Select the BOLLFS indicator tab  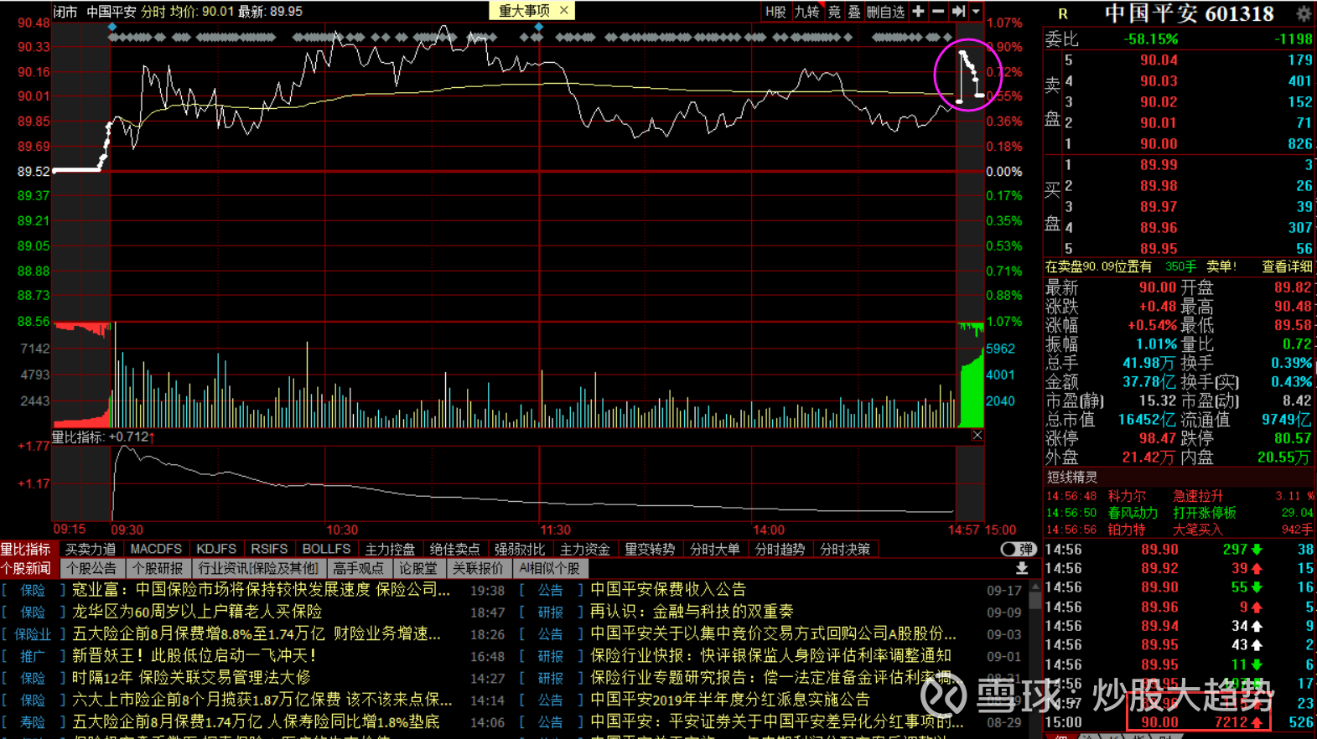click(x=326, y=549)
